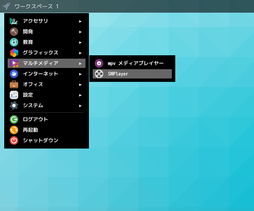Click the ワークスペース 1 label
This screenshot has height=211, width=254.
click(36, 6)
